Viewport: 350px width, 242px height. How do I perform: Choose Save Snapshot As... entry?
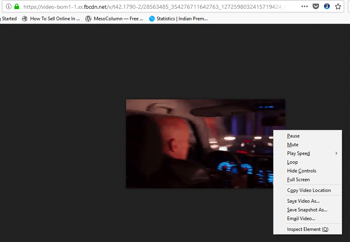[307, 210]
